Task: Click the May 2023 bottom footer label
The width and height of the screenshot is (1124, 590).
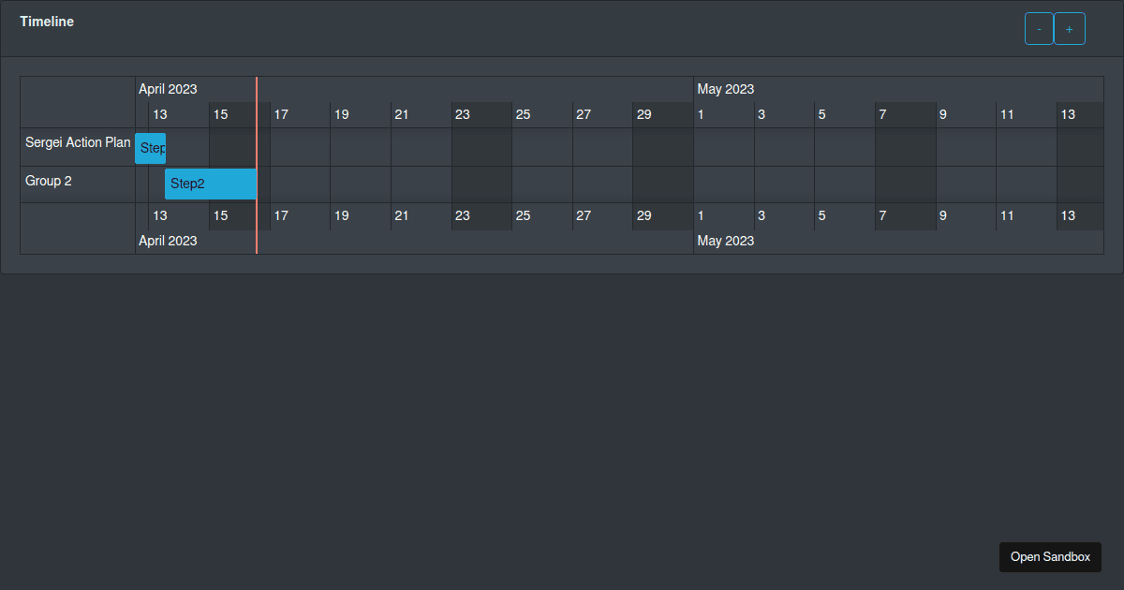Action: [x=725, y=241]
